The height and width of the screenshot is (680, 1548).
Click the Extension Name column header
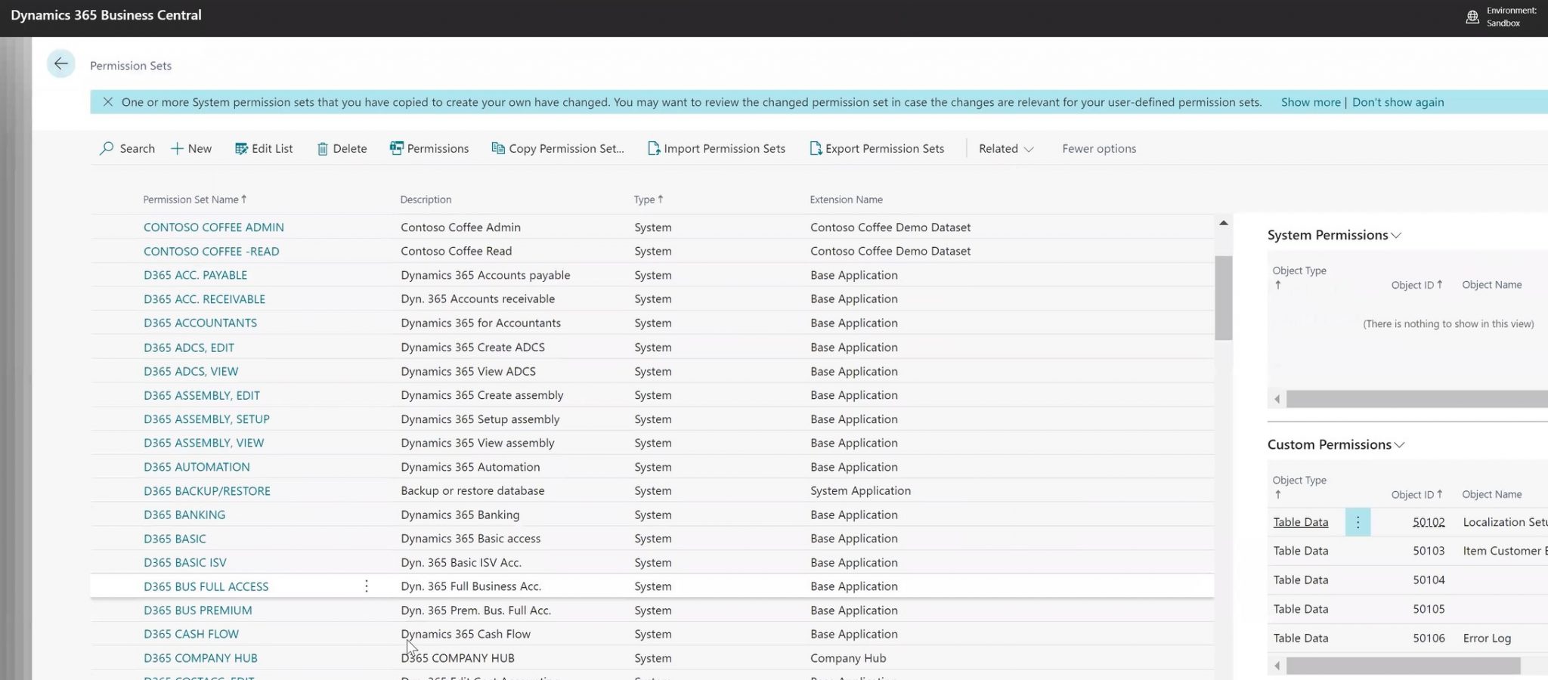tap(846, 199)
